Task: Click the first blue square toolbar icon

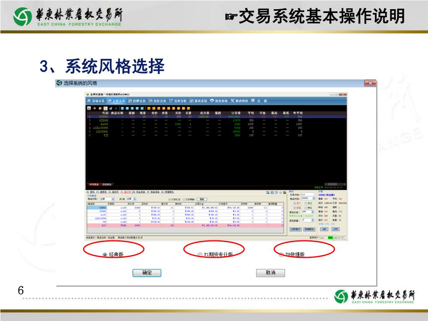Action: coord(122,108)
